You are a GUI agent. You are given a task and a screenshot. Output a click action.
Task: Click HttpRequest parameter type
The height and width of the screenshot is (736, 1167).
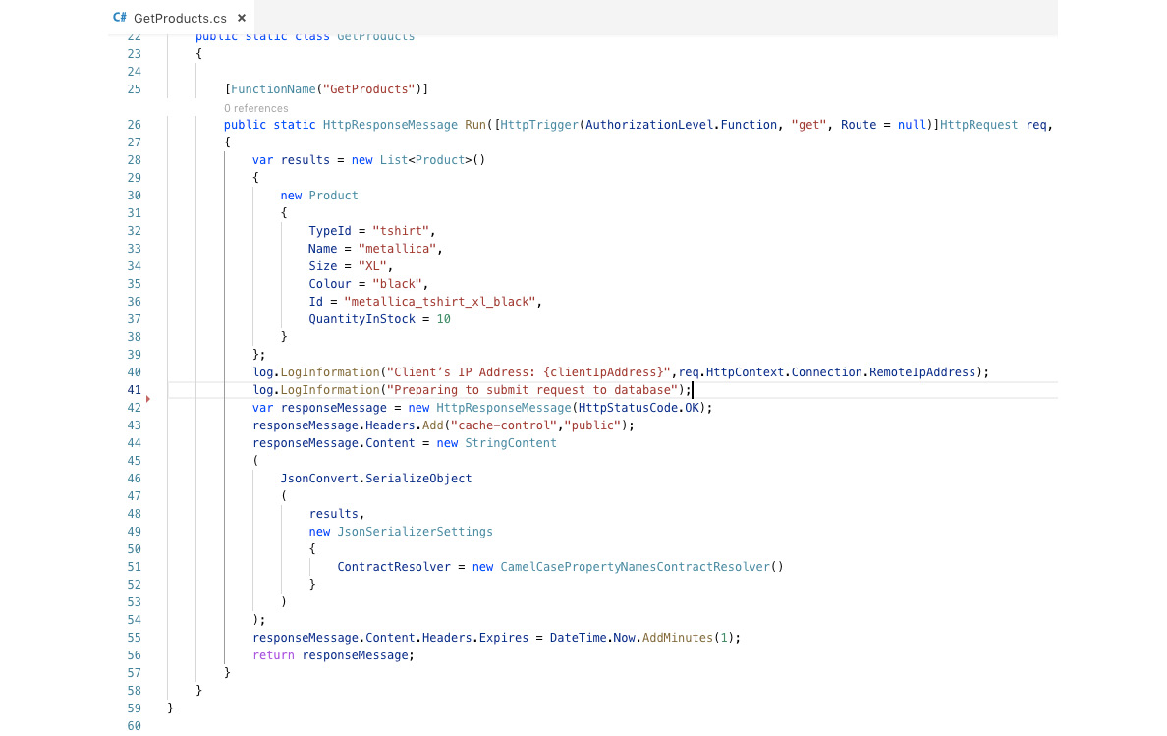pyautogui.click(x=978, y=124)
